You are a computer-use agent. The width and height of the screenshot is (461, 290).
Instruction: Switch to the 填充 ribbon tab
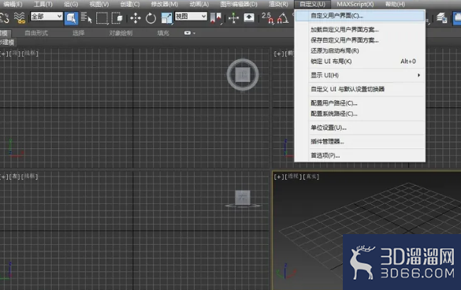pyautogui.click(x=163, y=33)
